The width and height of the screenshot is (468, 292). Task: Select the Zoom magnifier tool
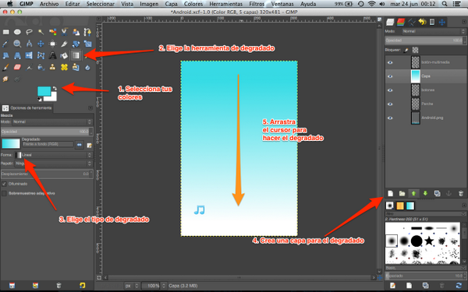tap(17, 44)
